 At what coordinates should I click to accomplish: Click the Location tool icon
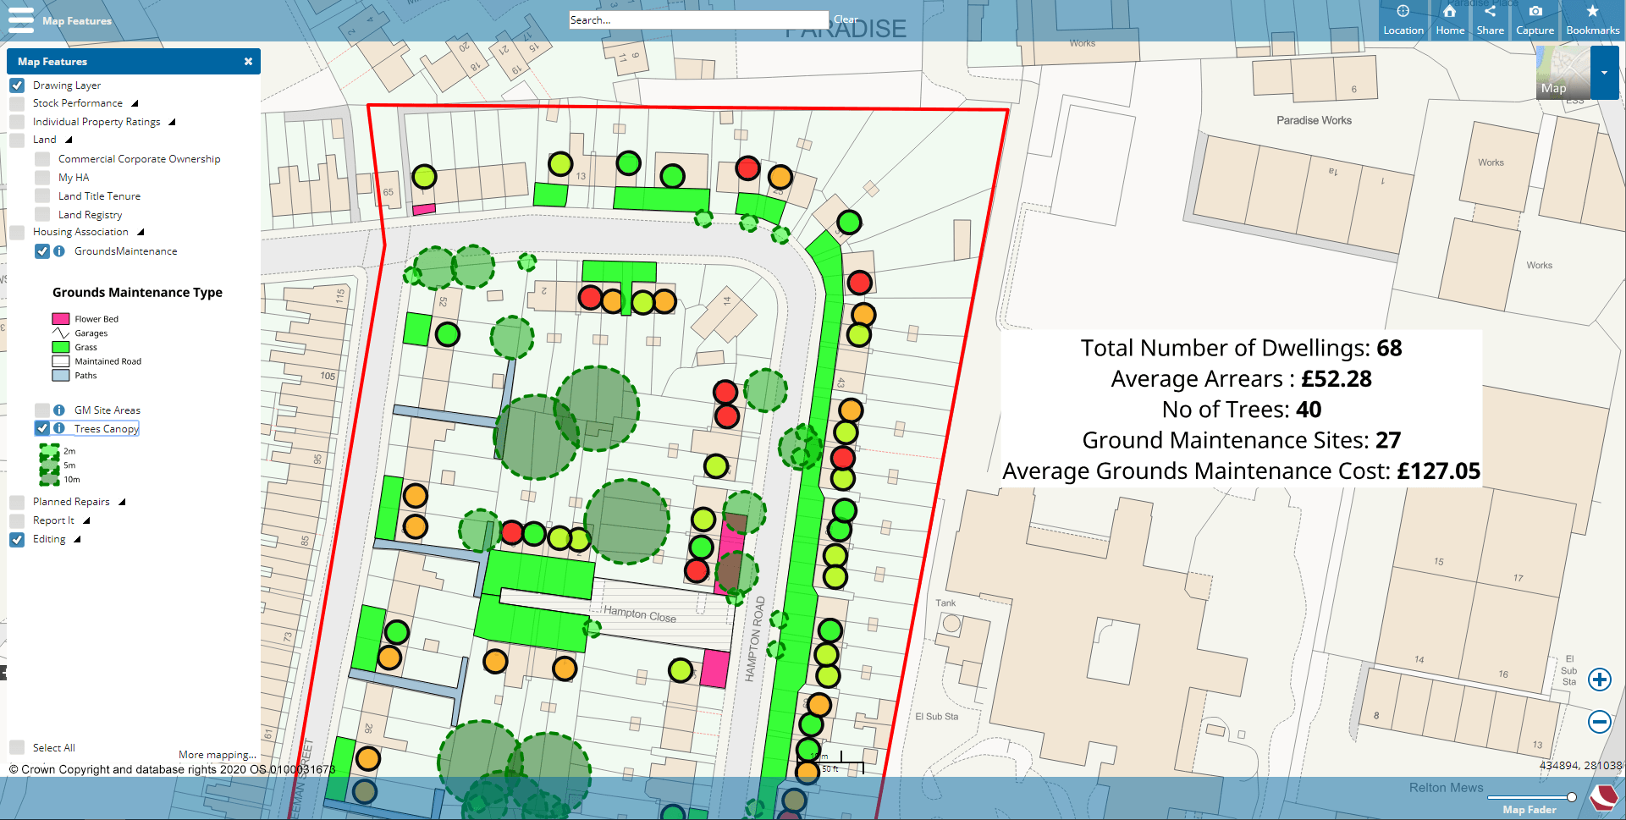click(x=1403, y=12)
